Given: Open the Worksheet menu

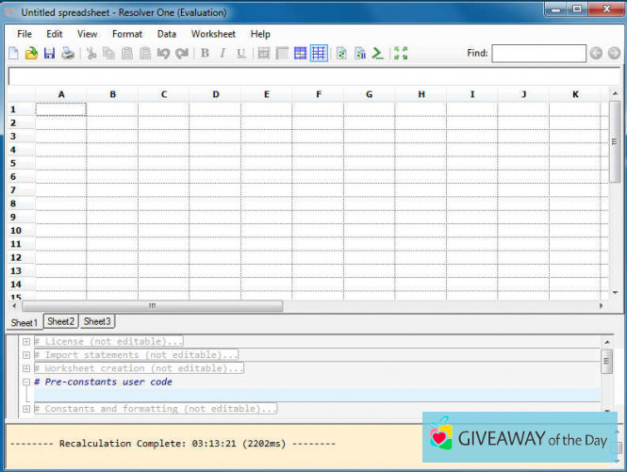Looking at the screenshot, I should tap(213, 34).
